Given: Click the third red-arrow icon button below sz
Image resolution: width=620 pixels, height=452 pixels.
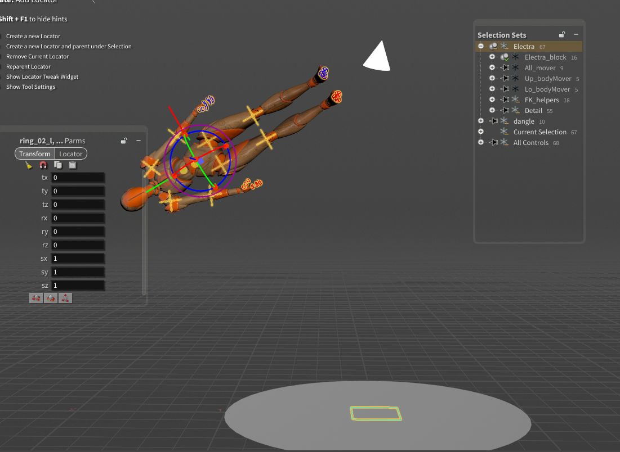Looking at the screenshot, I should (65, 298).
